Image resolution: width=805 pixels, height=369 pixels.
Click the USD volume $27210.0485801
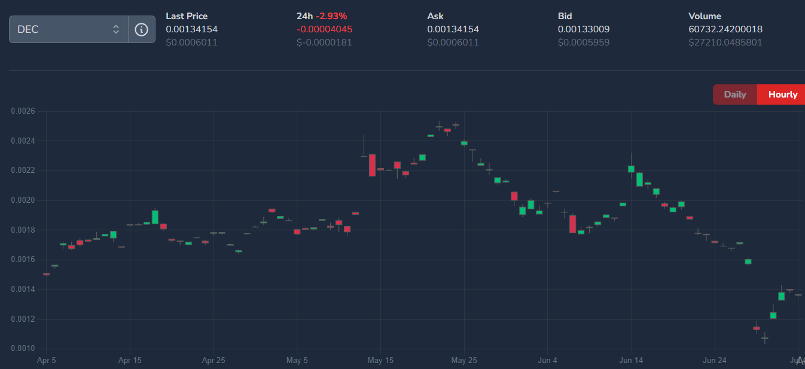725,42
